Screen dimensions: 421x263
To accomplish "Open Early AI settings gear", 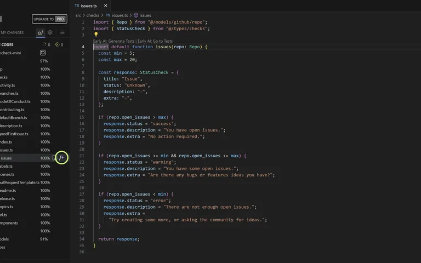I will coord(50,32).
